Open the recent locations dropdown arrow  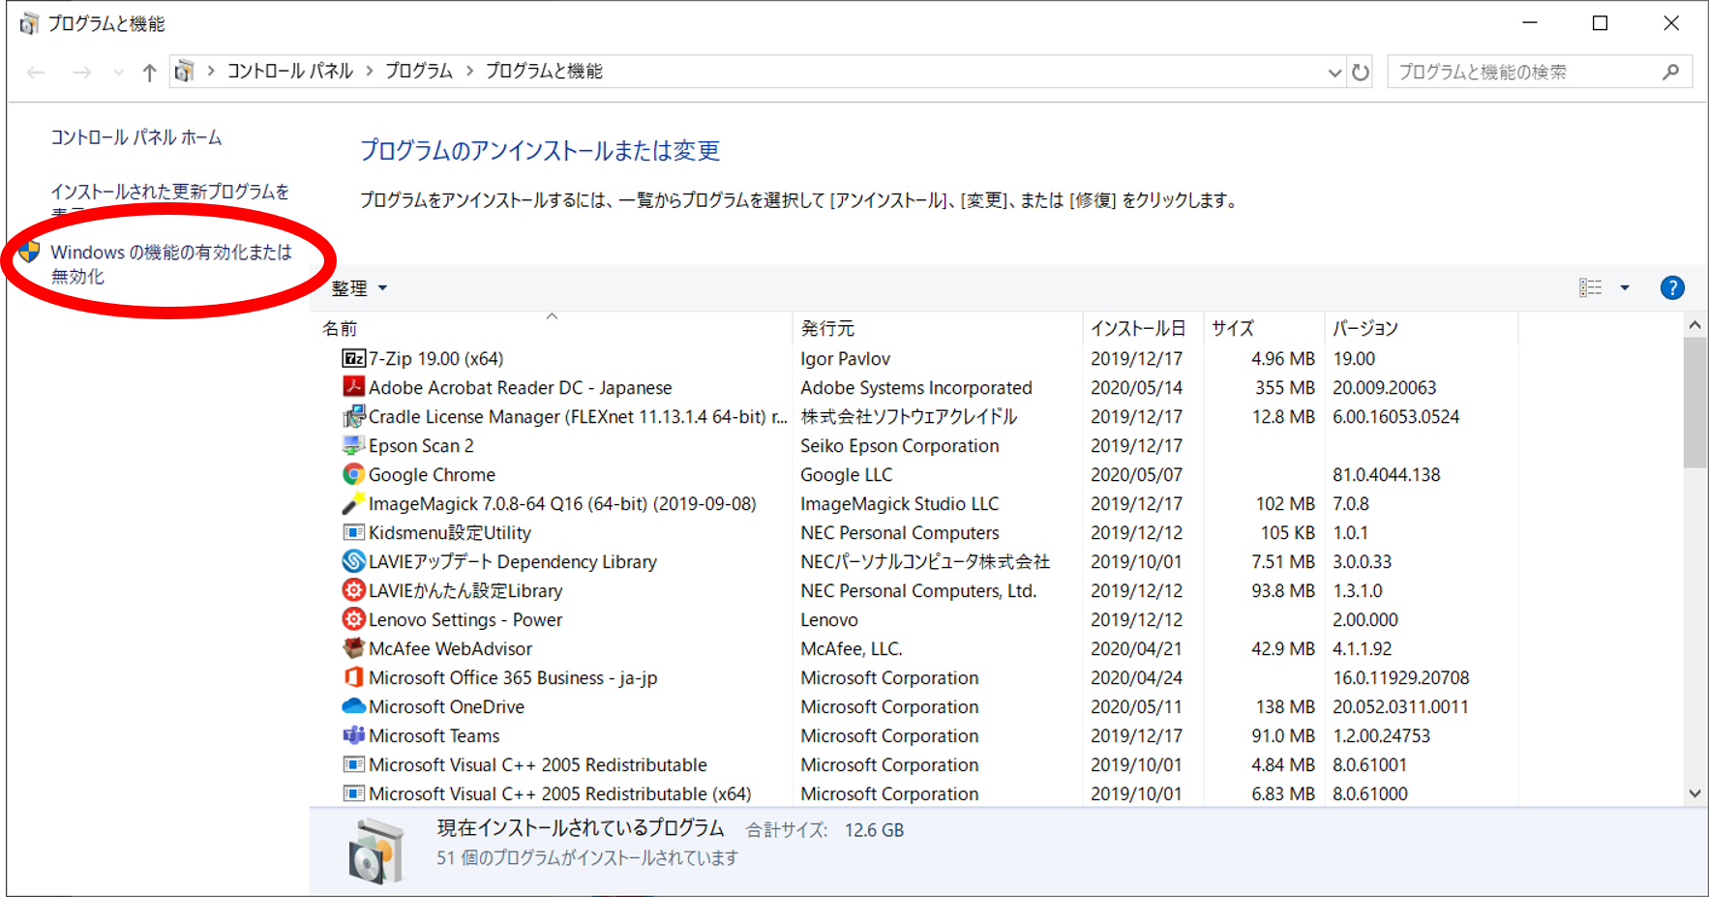(x=118, y=72)
